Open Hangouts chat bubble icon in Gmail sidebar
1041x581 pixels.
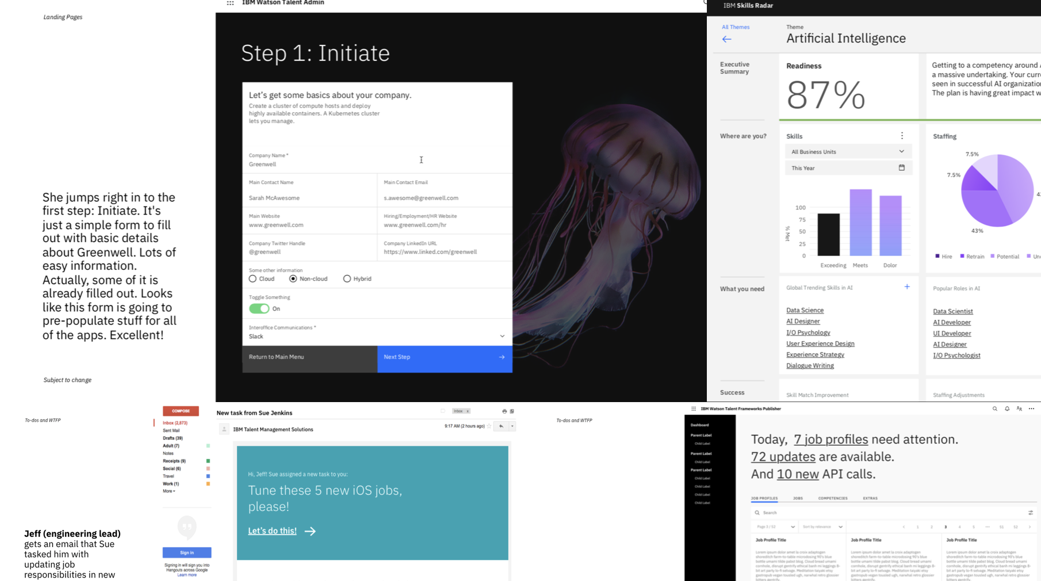(x=187, y=526)
